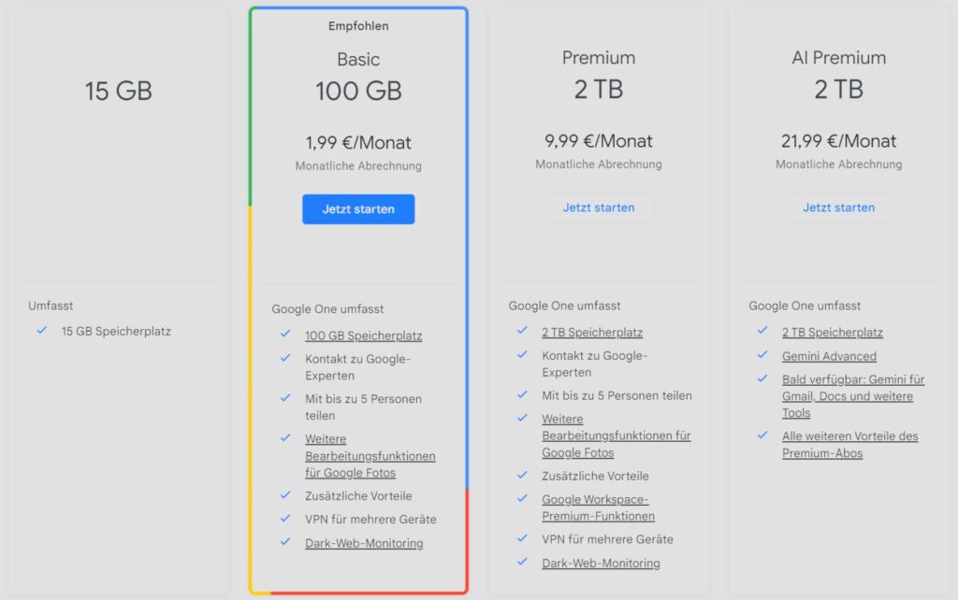Click the checkmark beside 15 GB Speicherplatz

point(39,331)
